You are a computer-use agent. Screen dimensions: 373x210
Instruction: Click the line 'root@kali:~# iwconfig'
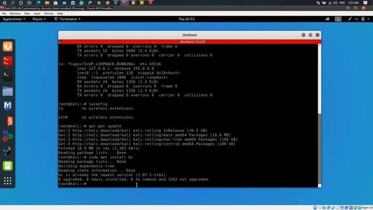83,104
